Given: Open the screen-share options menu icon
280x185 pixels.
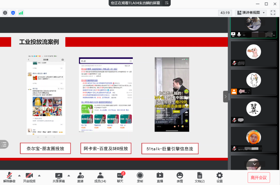Looking at the screenshot, I should click(166, 3).
